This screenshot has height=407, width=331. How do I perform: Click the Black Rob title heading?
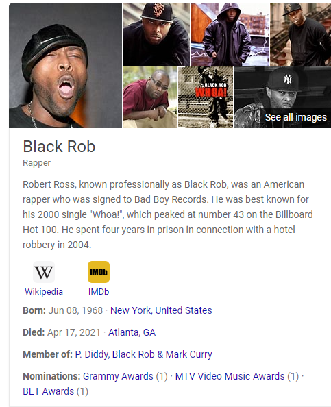click(59, 147)
